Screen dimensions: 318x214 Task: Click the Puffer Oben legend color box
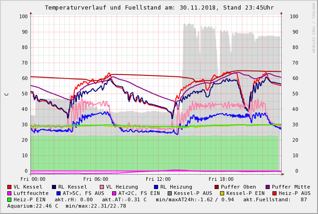tap(217, 187)
